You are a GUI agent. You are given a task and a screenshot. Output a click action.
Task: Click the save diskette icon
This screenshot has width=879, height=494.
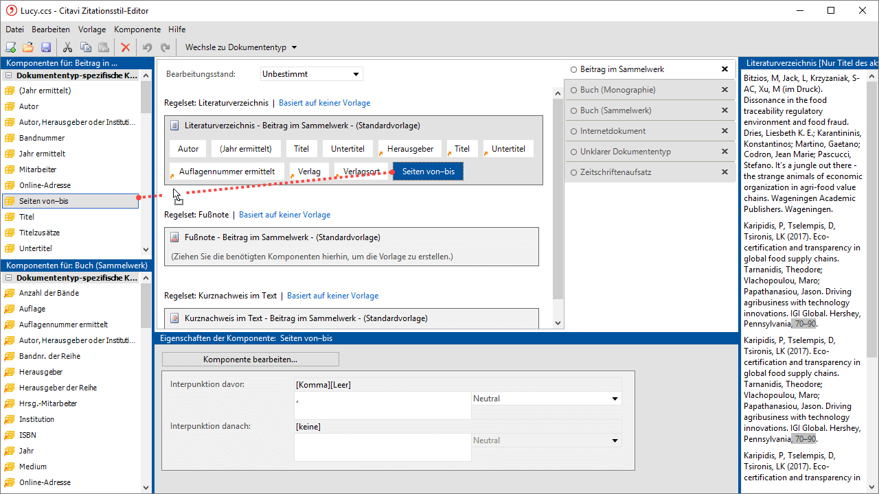(46, 47)
